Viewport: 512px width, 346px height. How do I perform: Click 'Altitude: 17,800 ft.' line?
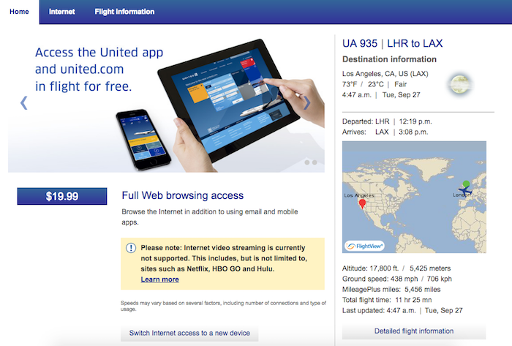396,268
